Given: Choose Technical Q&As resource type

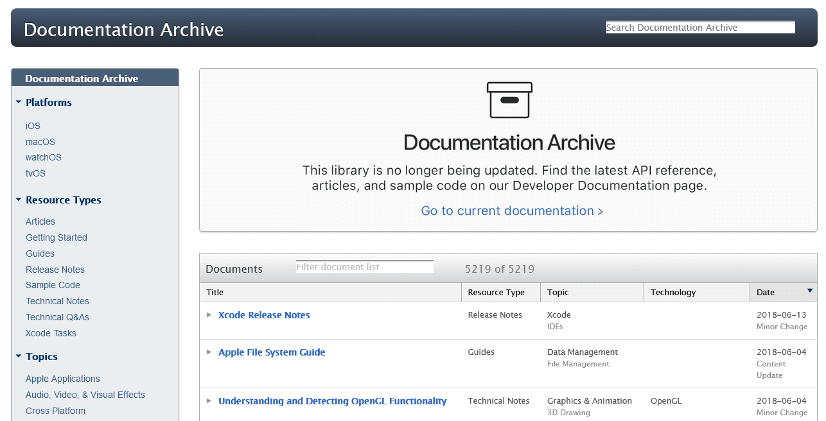Looking at the screenshot, I should click(x=57, y=317).
